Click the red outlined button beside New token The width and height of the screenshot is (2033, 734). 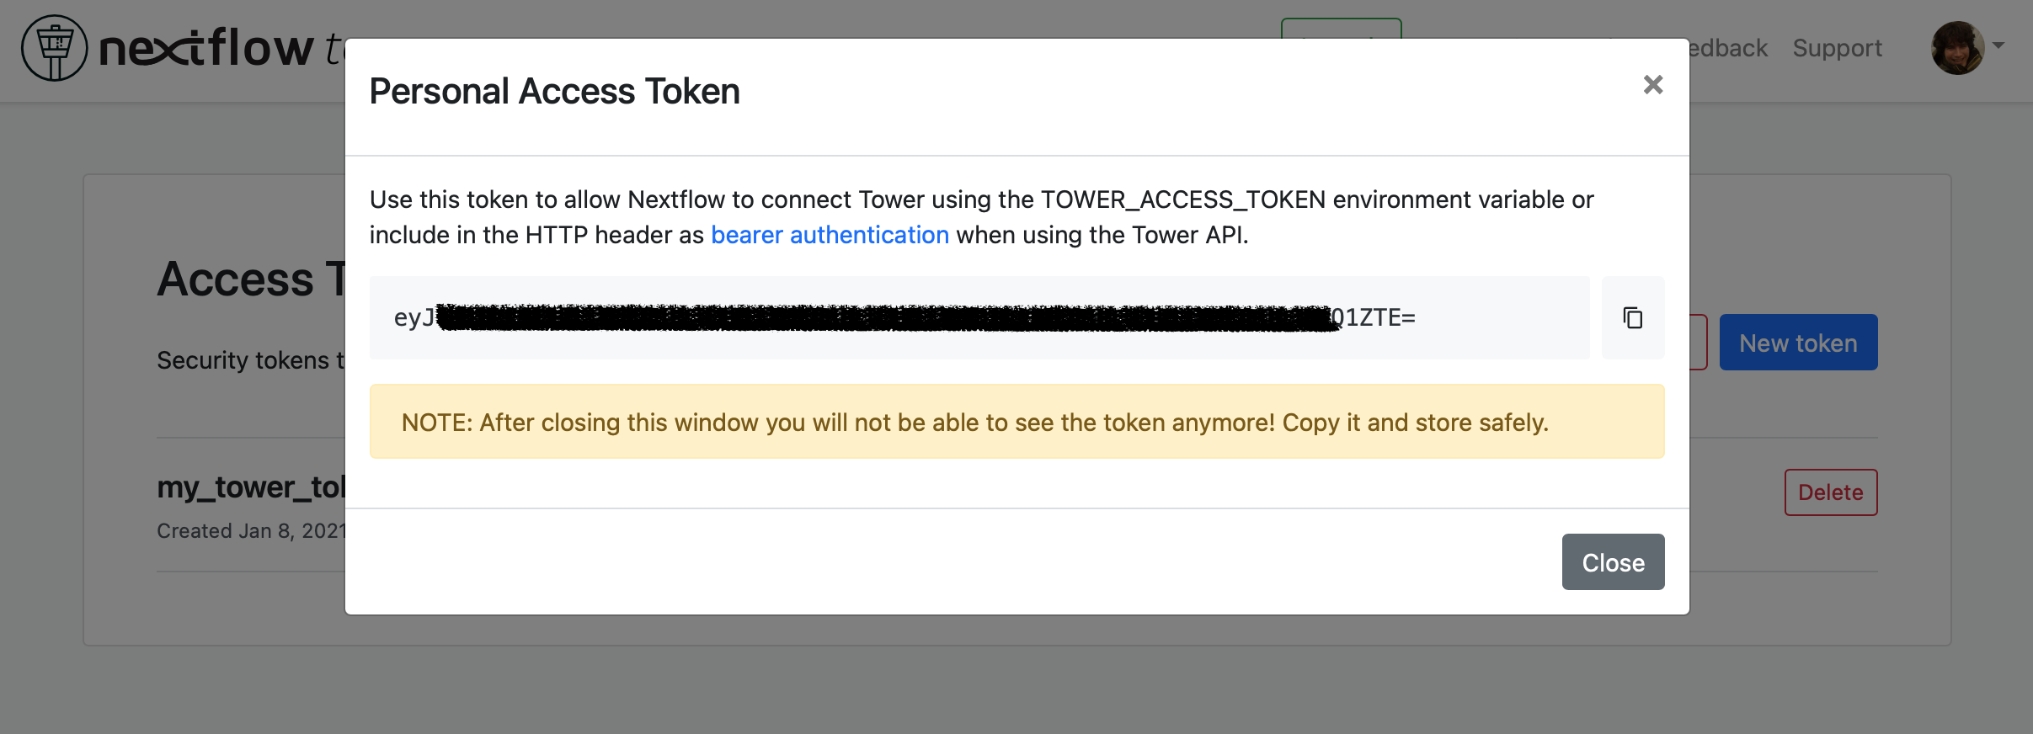click(x=1699, y=343)
